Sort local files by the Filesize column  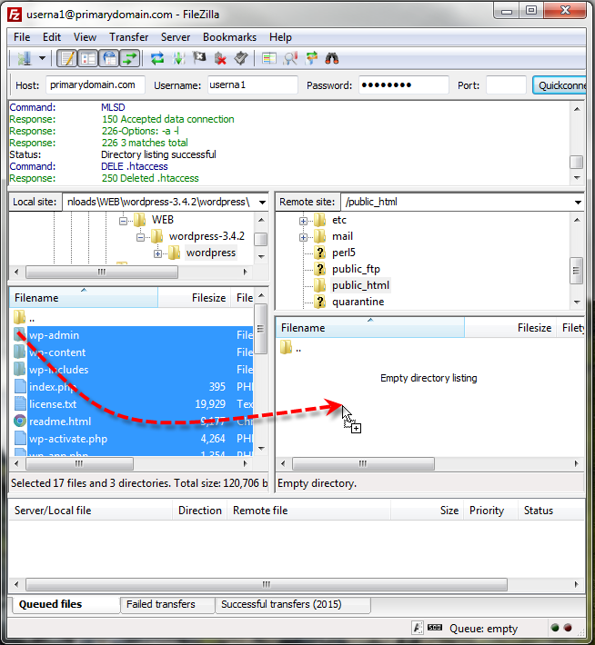[x=193, y=298]
